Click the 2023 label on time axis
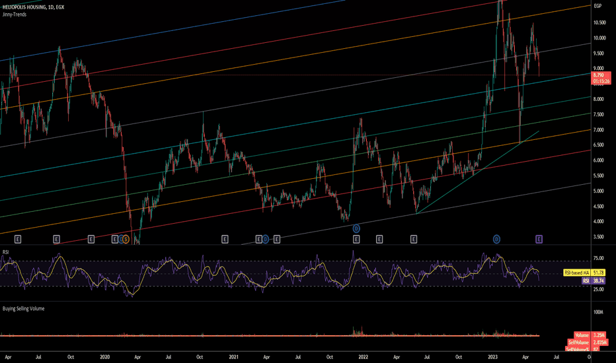Image resolution: width=616 pixels, height=363 pixels. tap(492, 357)
